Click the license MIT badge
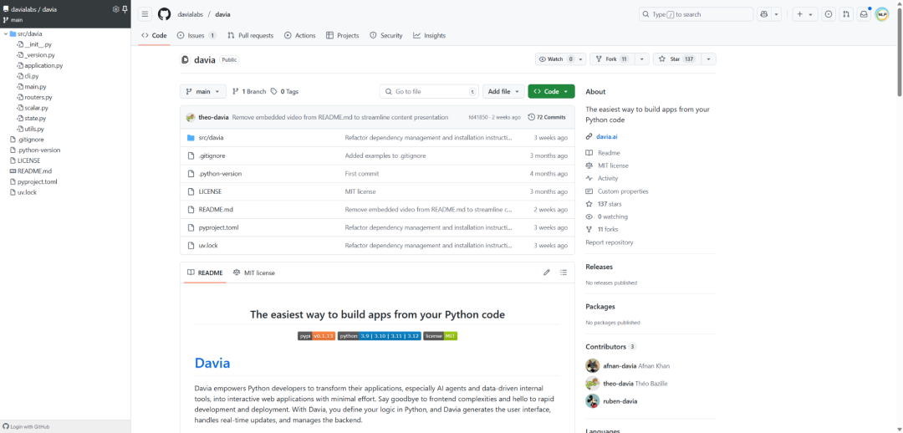This screenshot has height=433, width=903. coord(441,336)
